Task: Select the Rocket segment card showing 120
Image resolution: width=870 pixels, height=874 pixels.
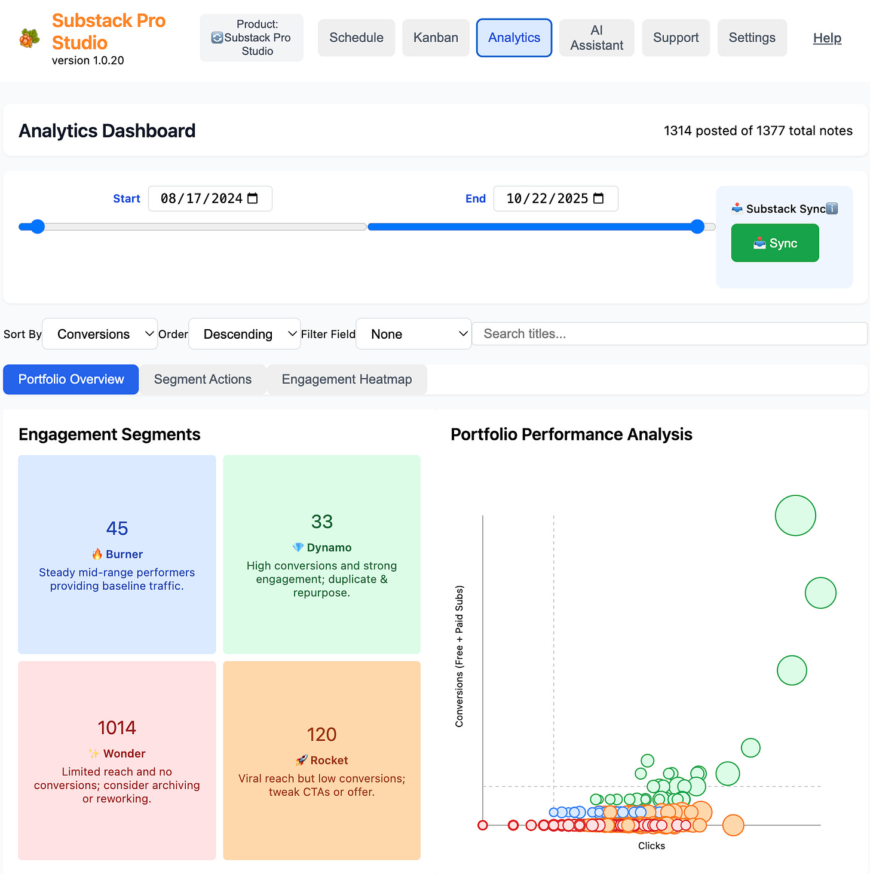Action: pos(321,760)
